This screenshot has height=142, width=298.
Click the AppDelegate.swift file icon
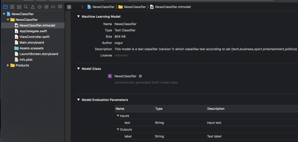17,31
